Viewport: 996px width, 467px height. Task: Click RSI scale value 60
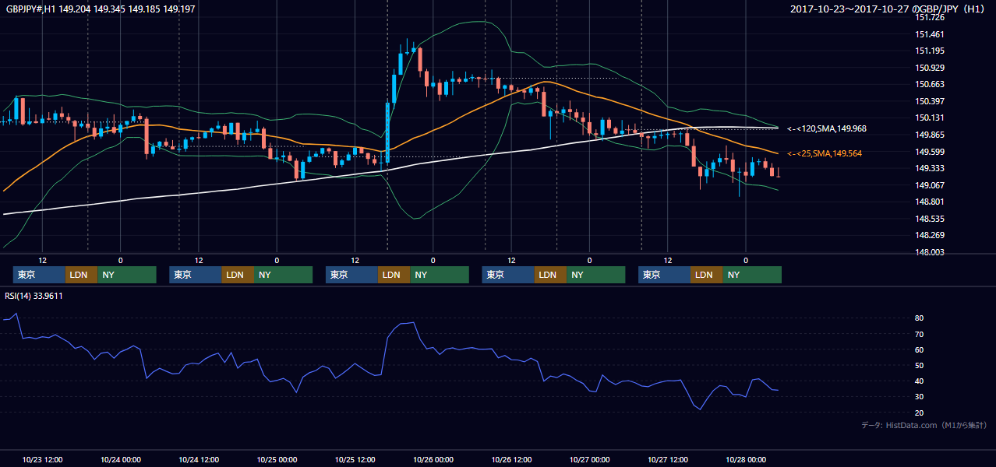[920, 349]
